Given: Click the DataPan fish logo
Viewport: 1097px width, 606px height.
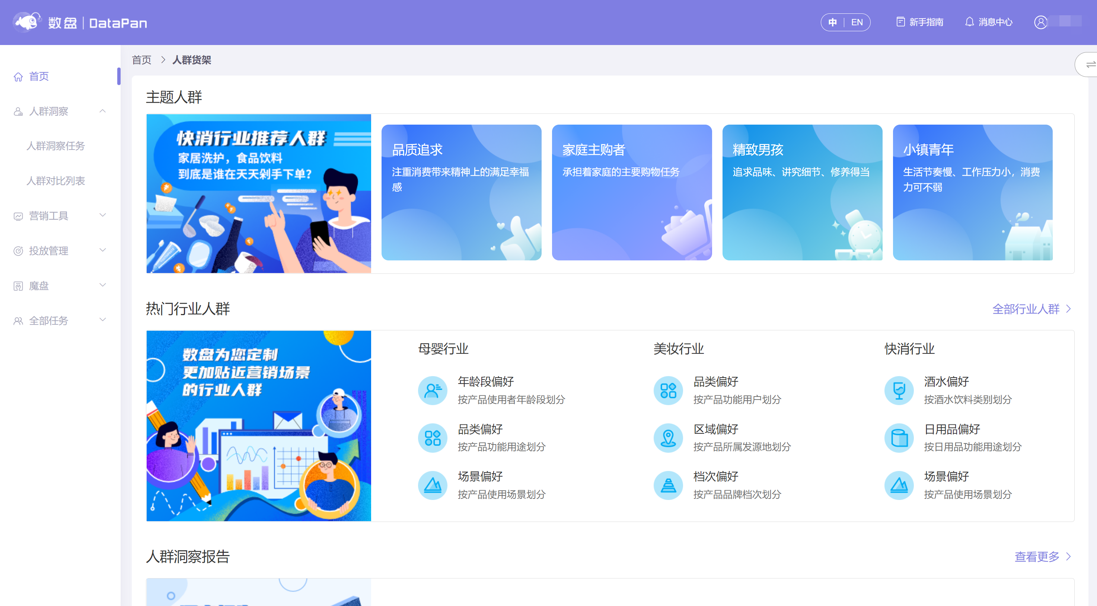Looking at the screenshot, I should [x=27, y=22].
